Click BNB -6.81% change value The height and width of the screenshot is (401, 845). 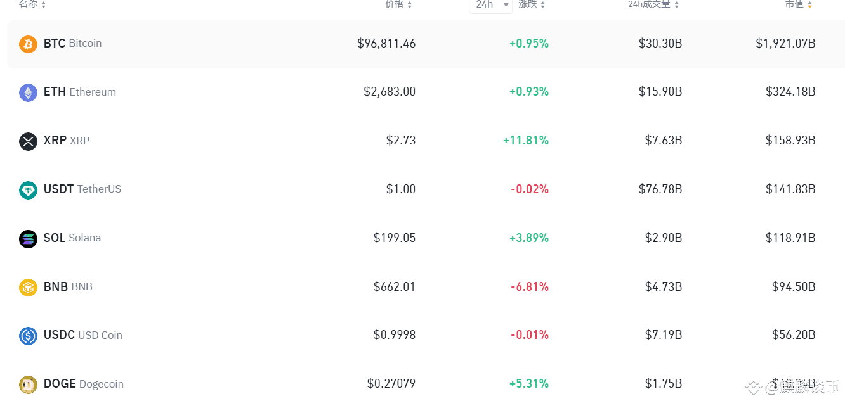[530, 287]
